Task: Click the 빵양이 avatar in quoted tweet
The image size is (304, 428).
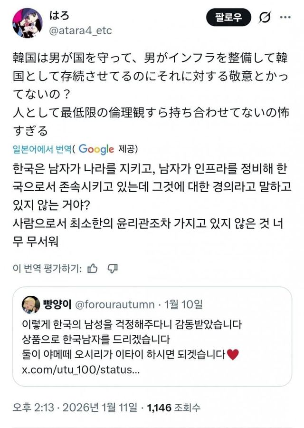Action: (31, 305)
